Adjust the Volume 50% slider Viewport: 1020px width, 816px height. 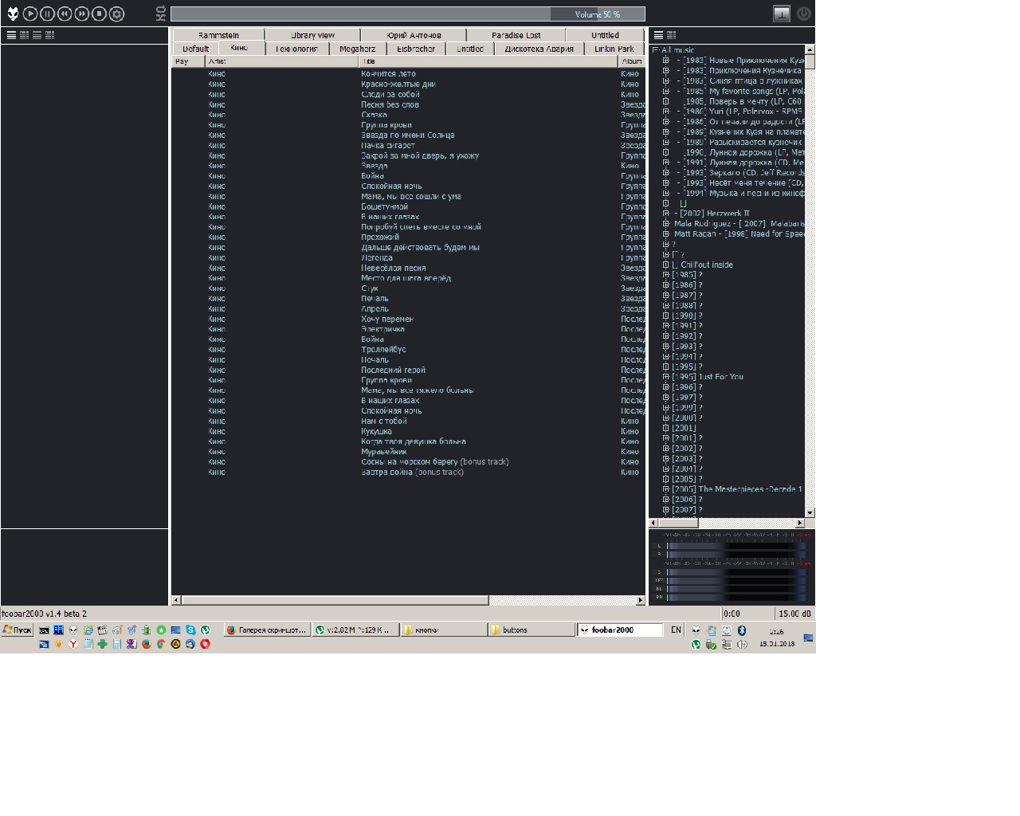(598, 14)
